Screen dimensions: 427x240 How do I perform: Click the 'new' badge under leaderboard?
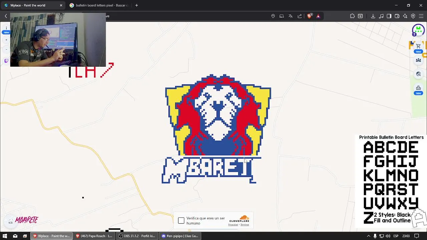(418, 93)
